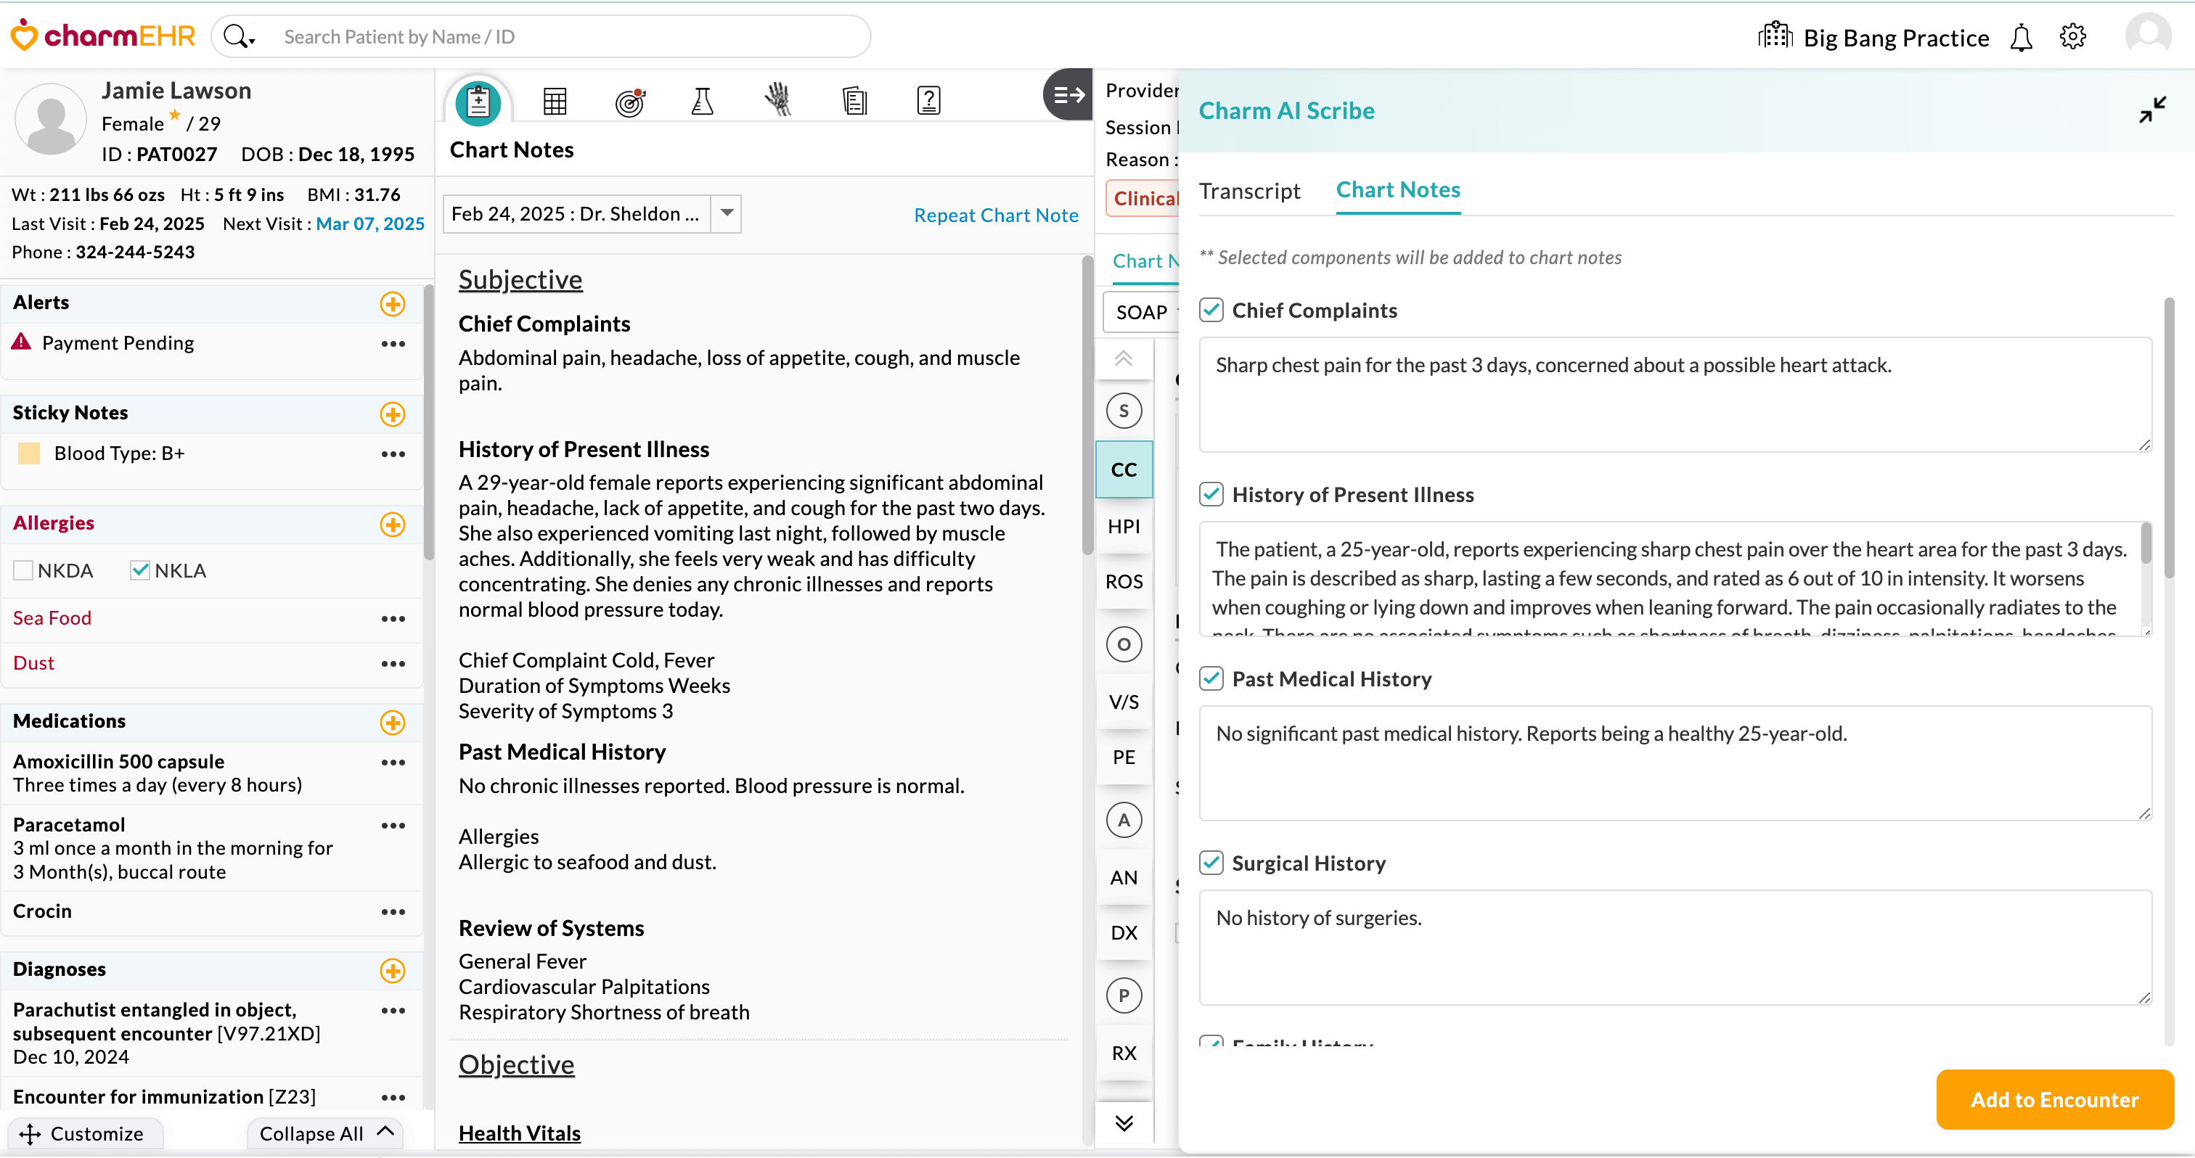This screenshot has width=2195, height=1158.
Task: Click the Add to Encounter button
Action: point(2053,1099)
